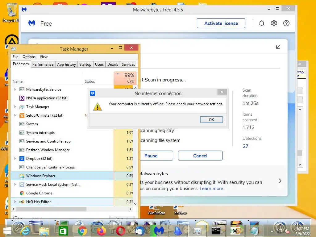
Task: Expand the Setup/Uninstall process group
Action: [15, 115]
